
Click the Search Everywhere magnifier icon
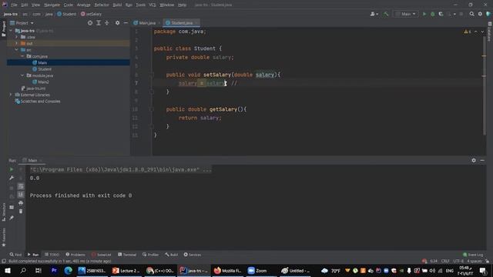click(x=471, y=14)
